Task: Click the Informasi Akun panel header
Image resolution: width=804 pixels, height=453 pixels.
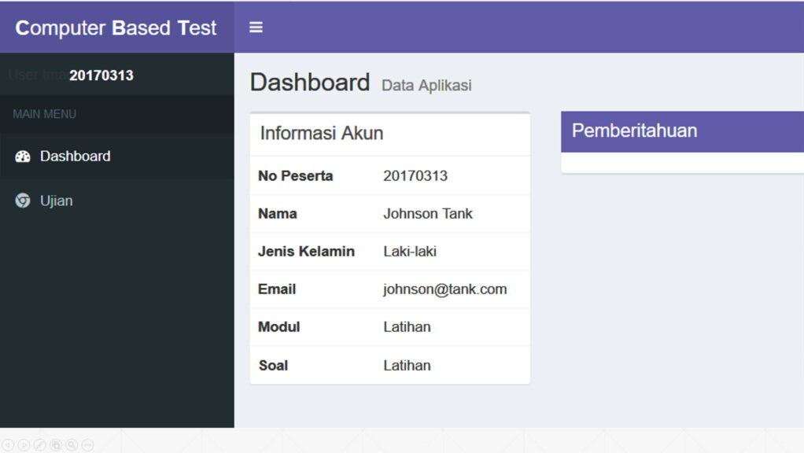Action: pos(322,134)
